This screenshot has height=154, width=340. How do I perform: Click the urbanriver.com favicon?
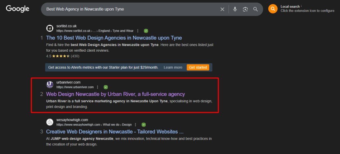coord(50,84)
